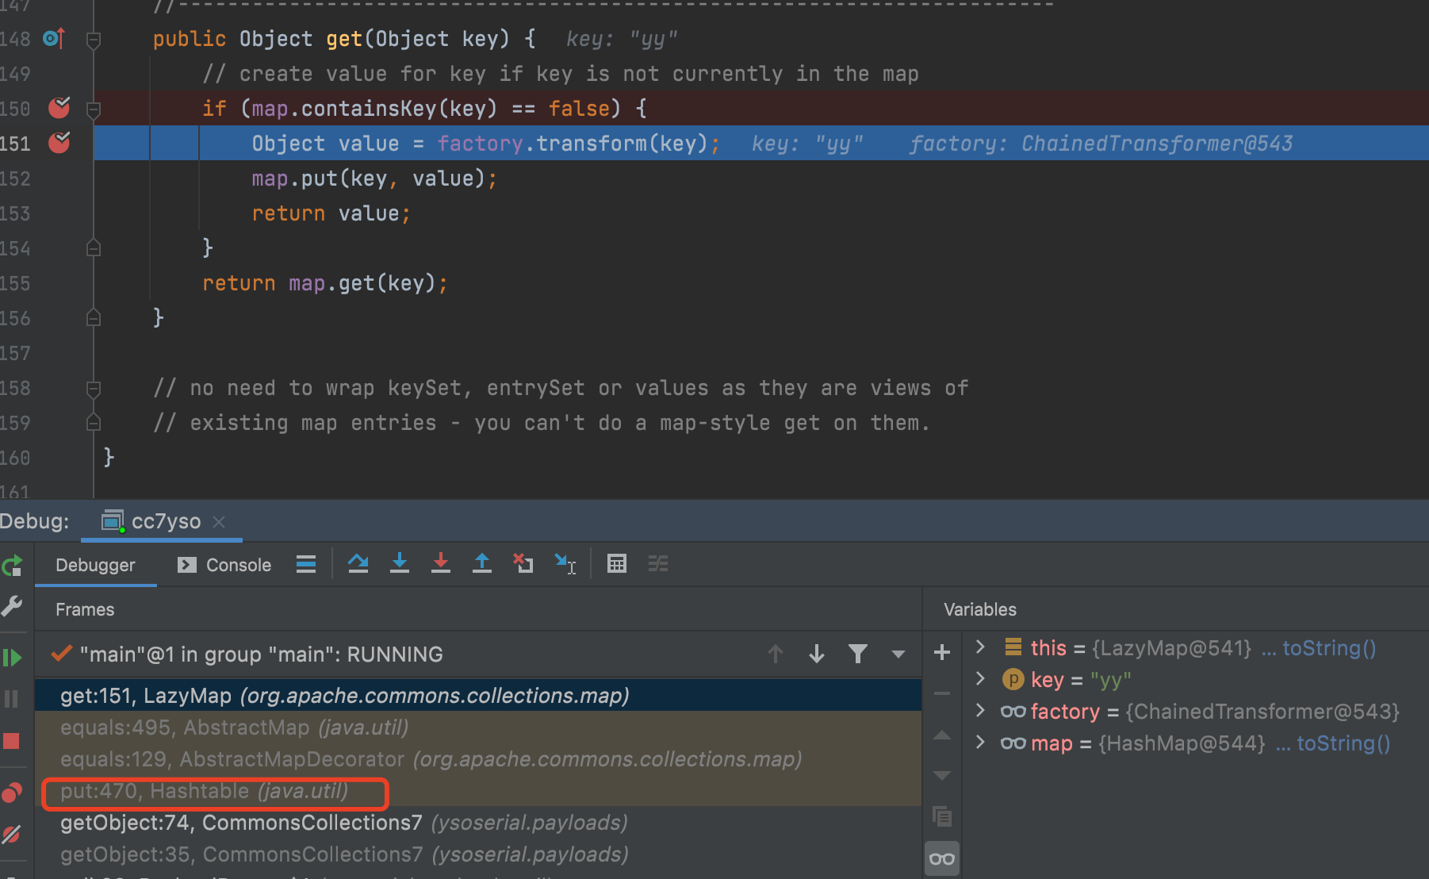Click the Trace Current Stream Chain icon
The image size is (1429, 879).
coord(658,564)
